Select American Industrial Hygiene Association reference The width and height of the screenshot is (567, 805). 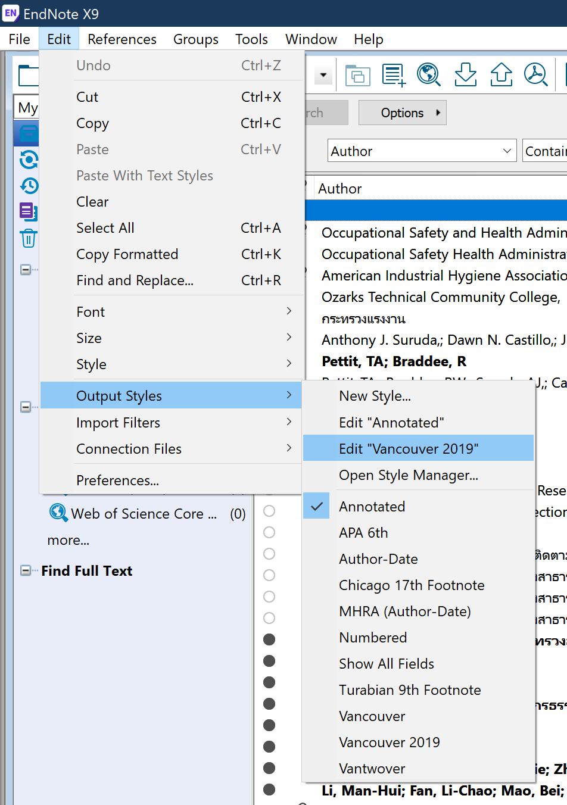coord(443,276)
